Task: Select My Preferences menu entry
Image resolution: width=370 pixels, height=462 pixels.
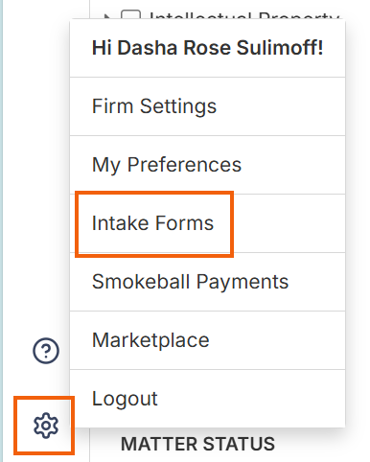Action: pyautogui.click(x=207, y=165)
